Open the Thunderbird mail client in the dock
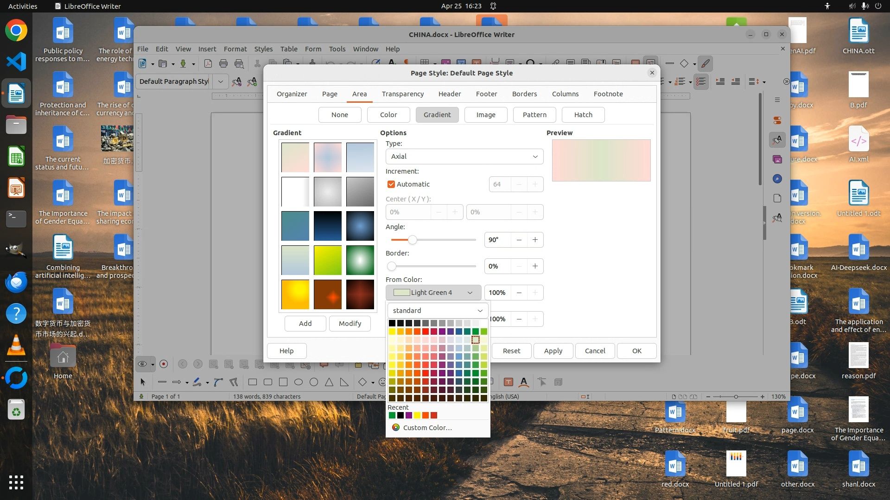This screenshot has width=890, height=500. [x=16, y=282]
